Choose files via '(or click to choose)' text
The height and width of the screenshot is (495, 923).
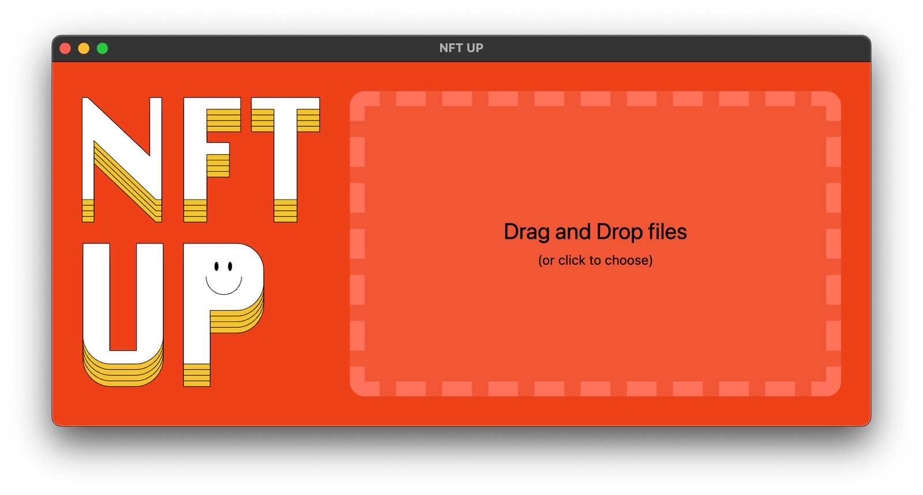(595, 261)
